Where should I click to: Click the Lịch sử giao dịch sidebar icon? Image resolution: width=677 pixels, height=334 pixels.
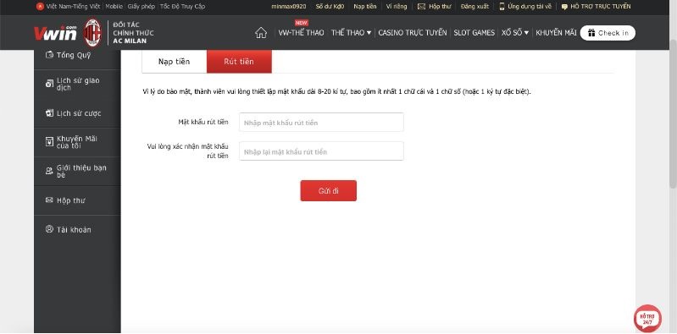(x=49, y=84)
